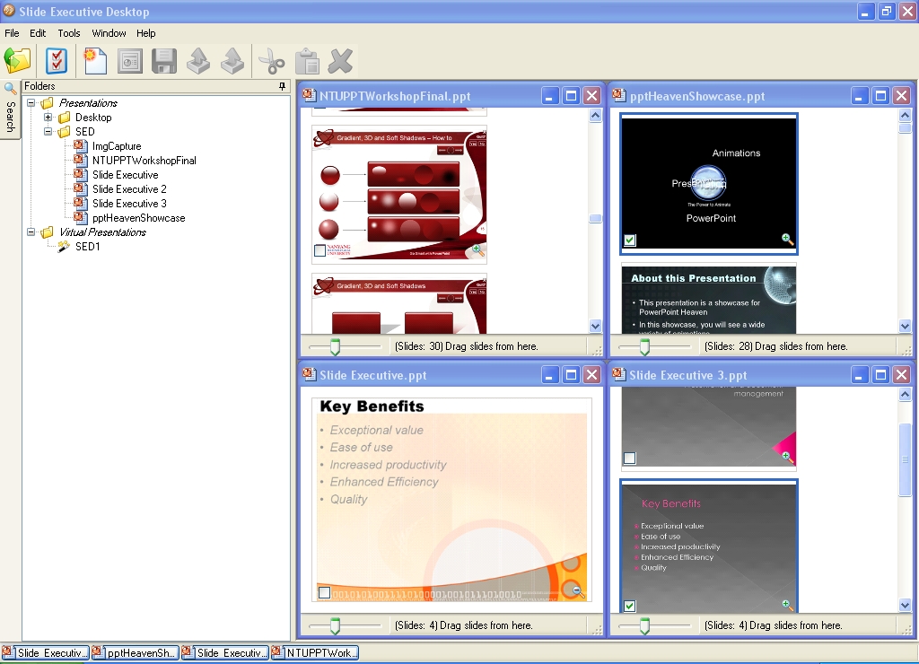Select Slide Executive 2 in the tree

(129, 189)
